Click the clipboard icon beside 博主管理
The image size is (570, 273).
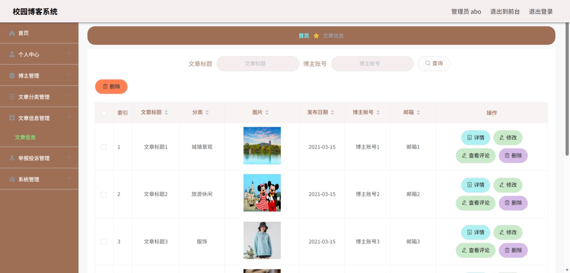(x=12, y=76)
